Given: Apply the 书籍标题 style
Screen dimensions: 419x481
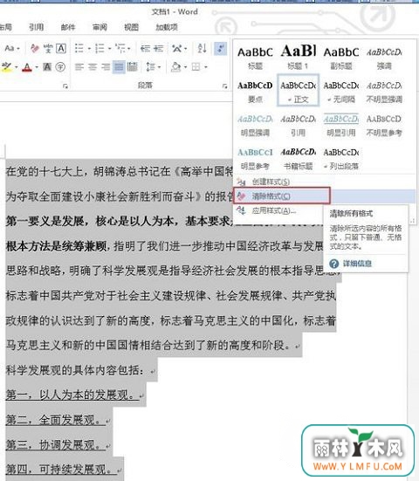Looking at the screenshot, I should [298, 158].
